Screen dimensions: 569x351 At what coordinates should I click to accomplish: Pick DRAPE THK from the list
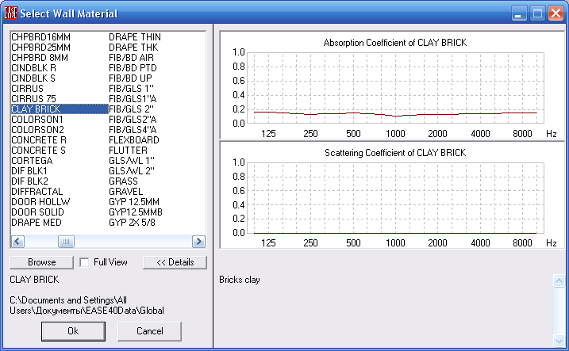[133, 48]
